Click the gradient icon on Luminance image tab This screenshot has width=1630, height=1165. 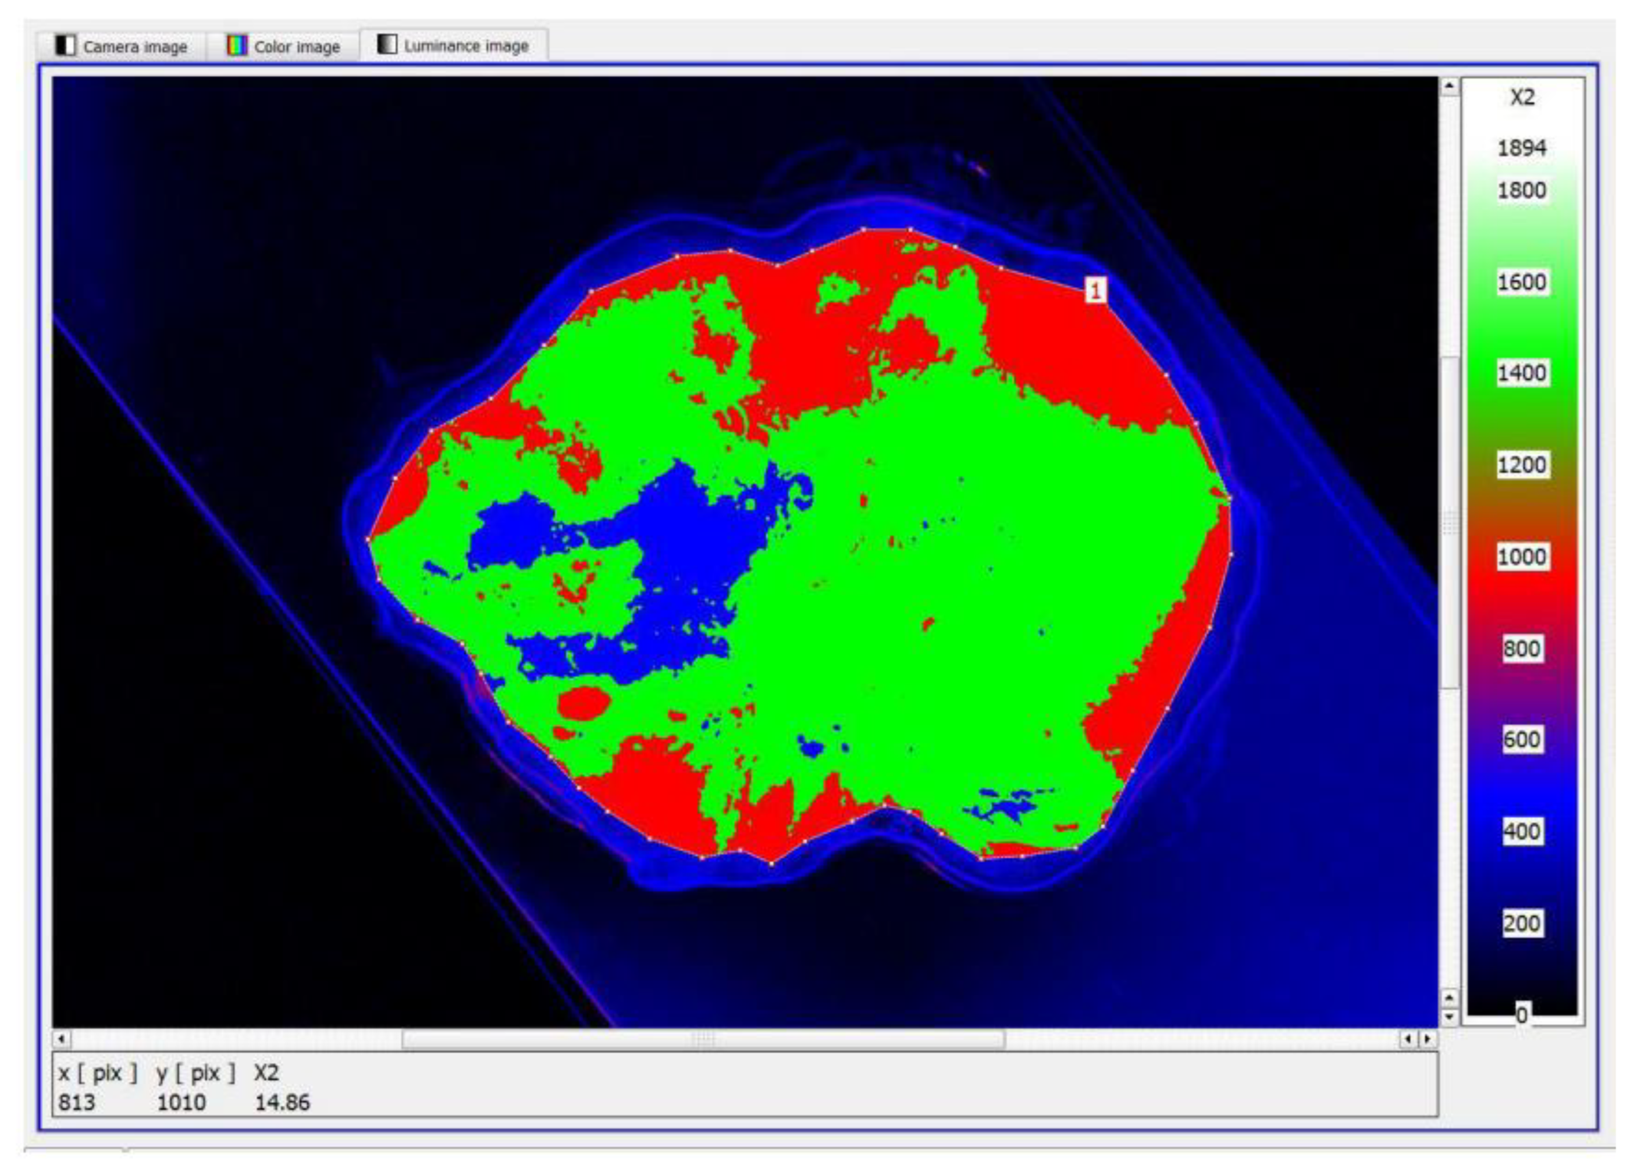pos(387,44)
